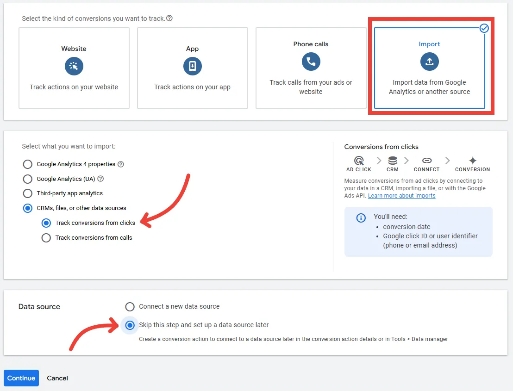This screenshot has width=513, height=391.
Task: Click 'Create a conversion action' helper text
Action: coord(294,339)
